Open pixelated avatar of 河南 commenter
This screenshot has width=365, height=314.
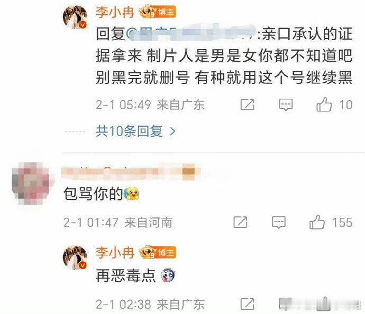pyautogui.click(x=33, y=184)
